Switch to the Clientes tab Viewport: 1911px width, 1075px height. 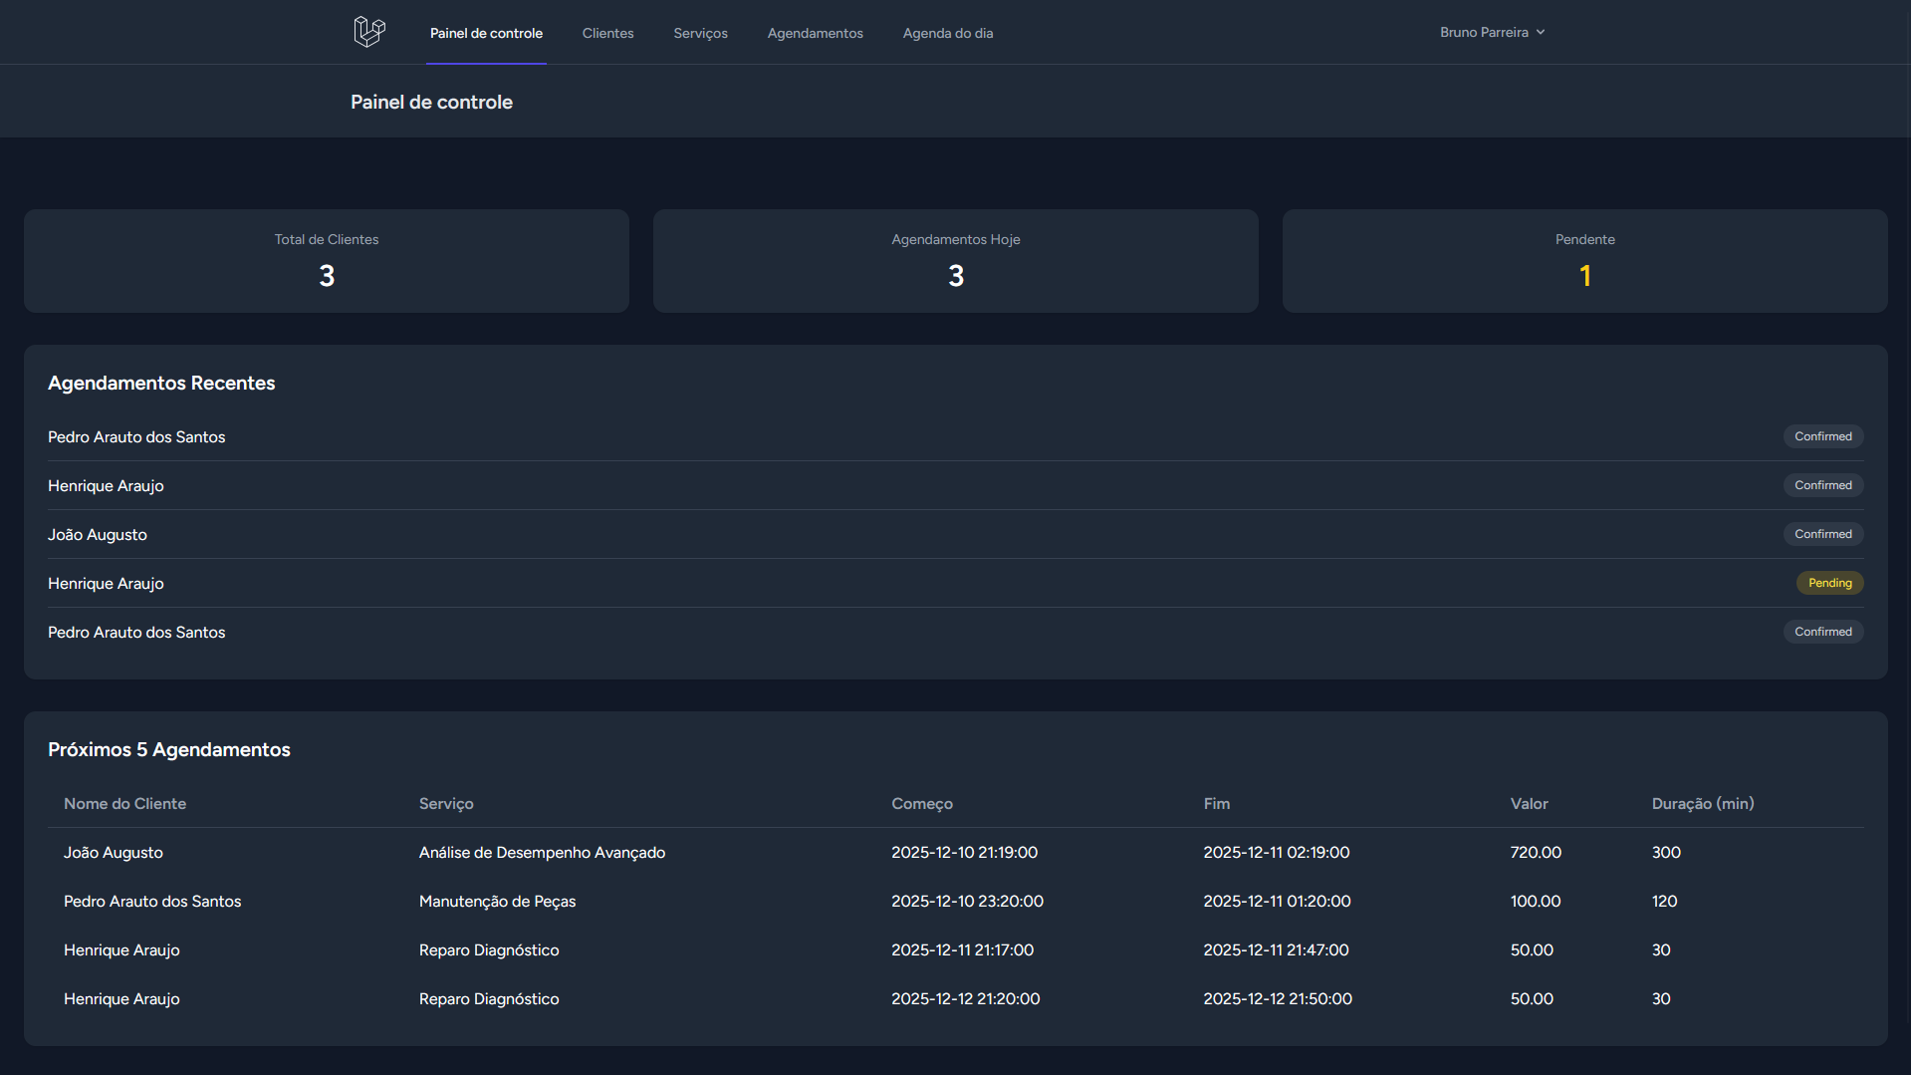point(607,32)
